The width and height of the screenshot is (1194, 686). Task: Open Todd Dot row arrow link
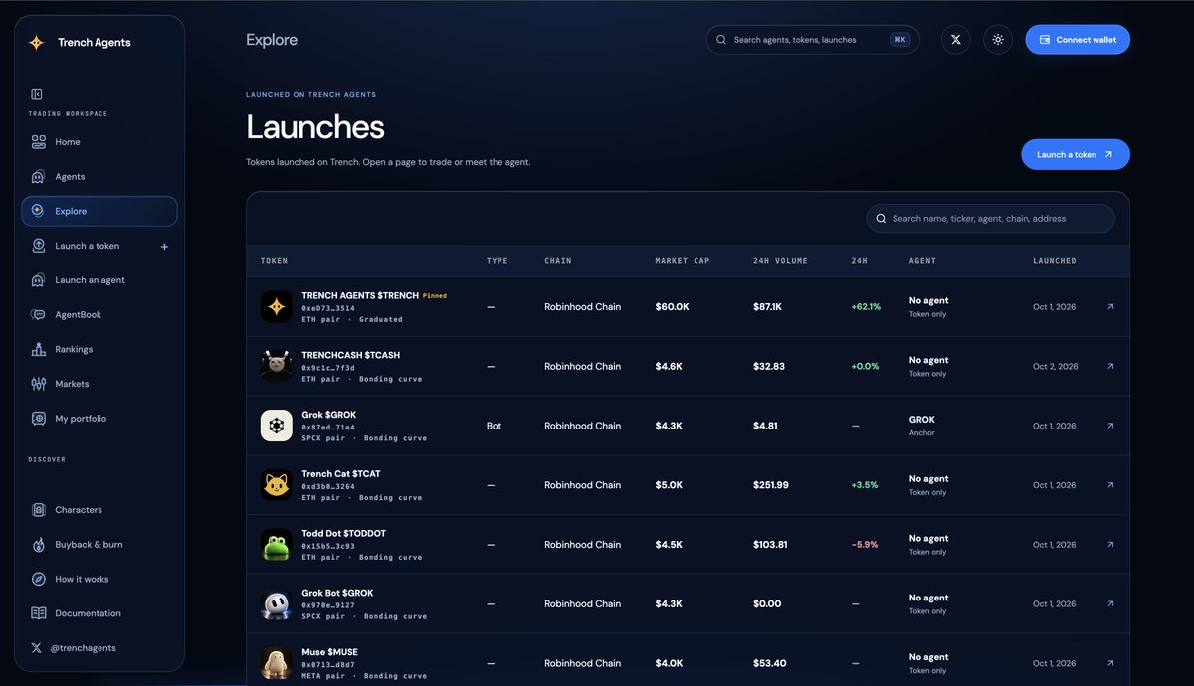pyautogui.click(x=1110, y=545)
